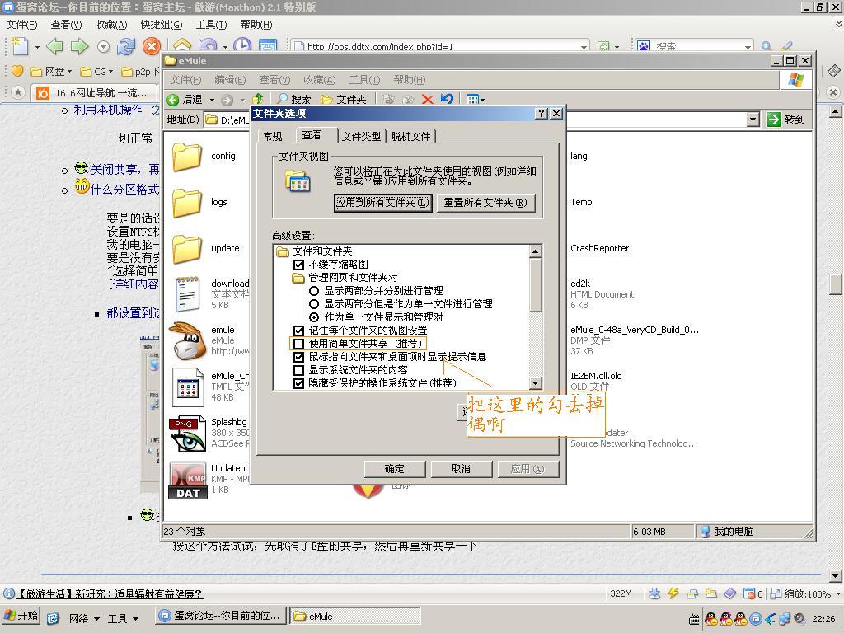Image resolution: width=844 pixels, height=633 pixels.
Task: Click Maxthon's green forward arrow
Action: click(80, 47)
